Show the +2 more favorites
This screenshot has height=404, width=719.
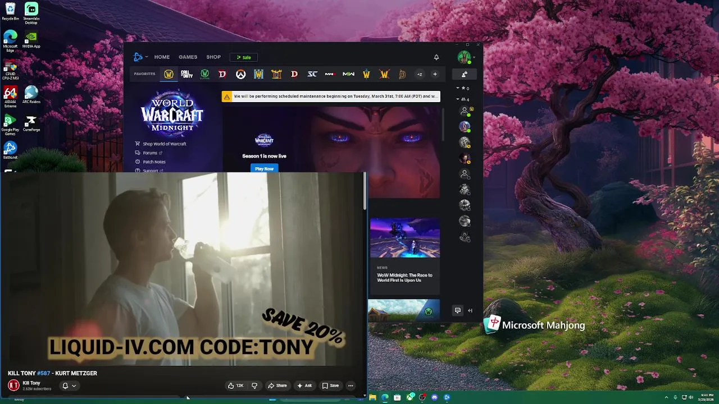click(x=419, y=74)
